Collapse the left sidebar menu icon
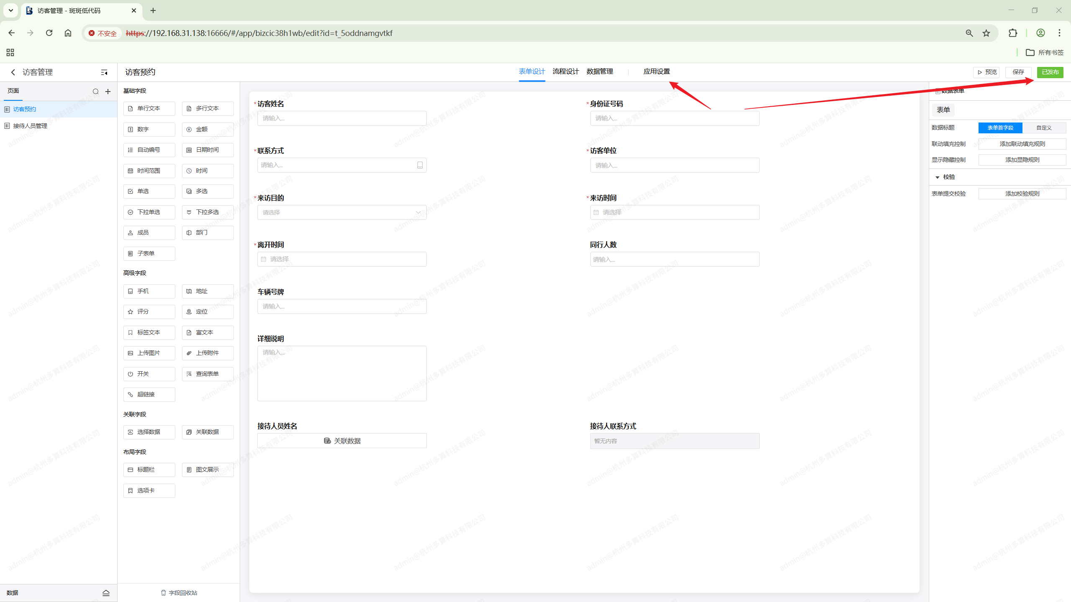 point(104,72)
